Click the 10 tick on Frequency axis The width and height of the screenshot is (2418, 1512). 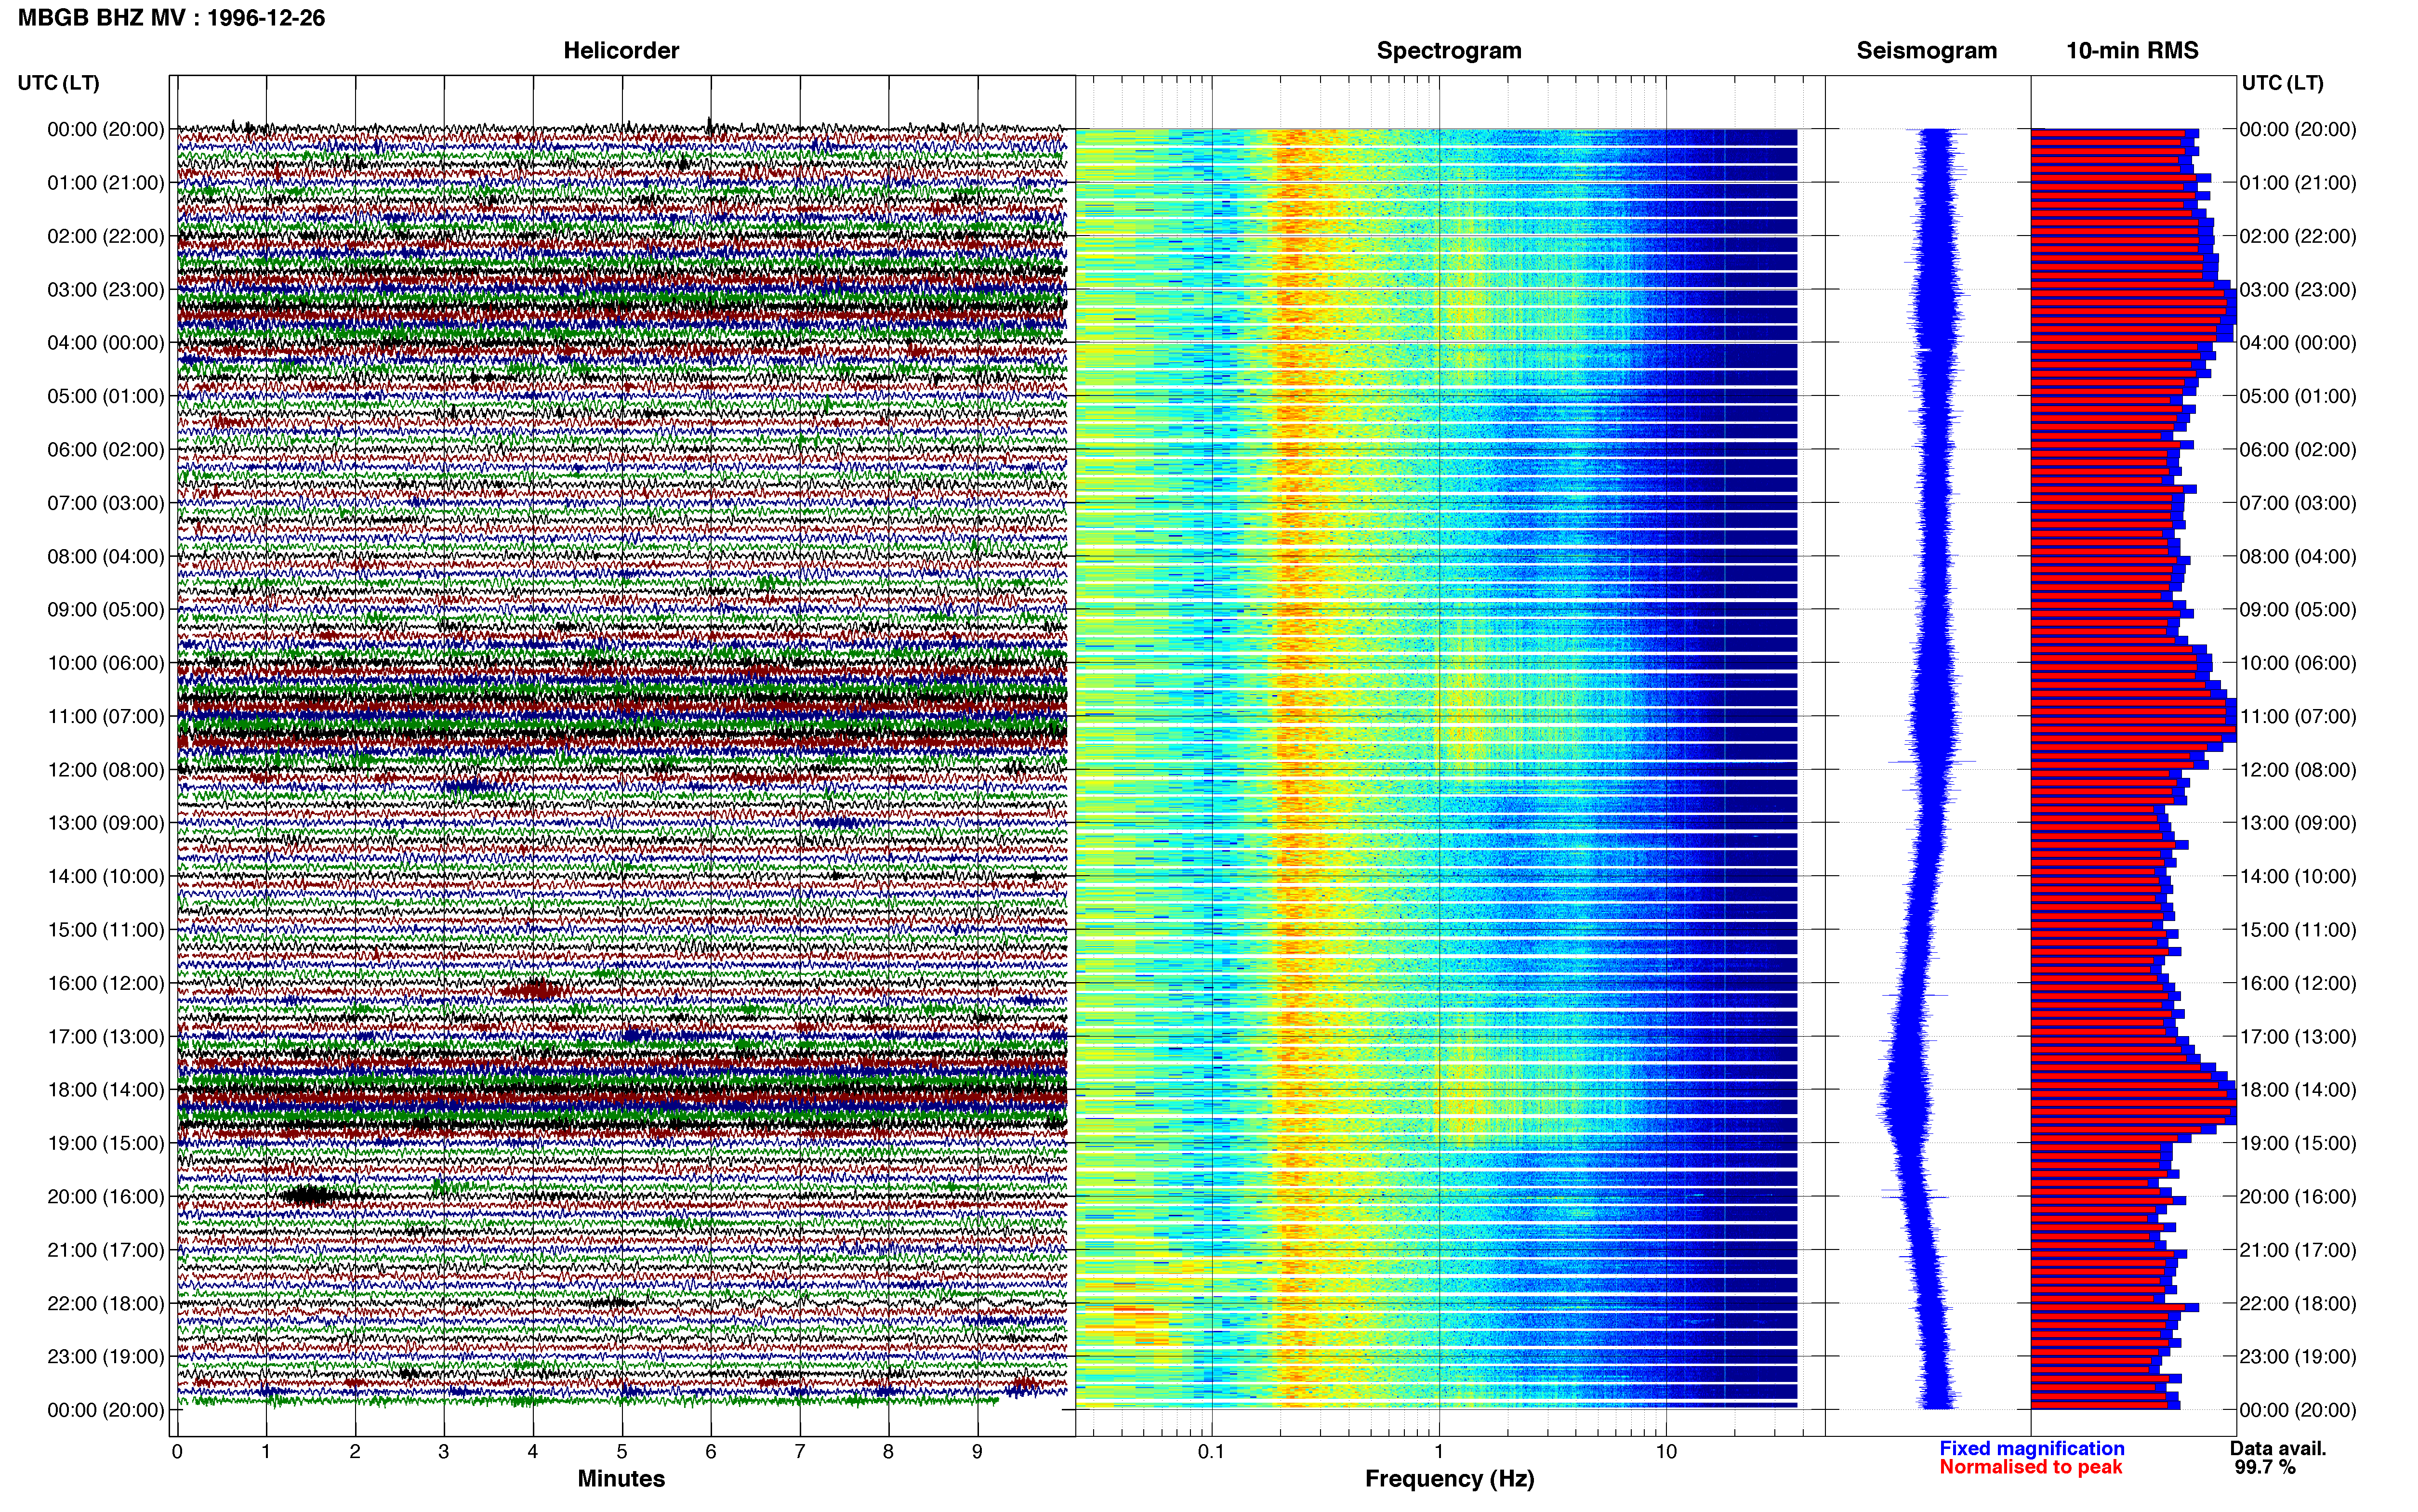[1665, 1451]
